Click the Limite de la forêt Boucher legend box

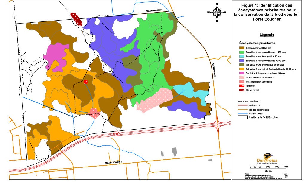click(242, 117)
